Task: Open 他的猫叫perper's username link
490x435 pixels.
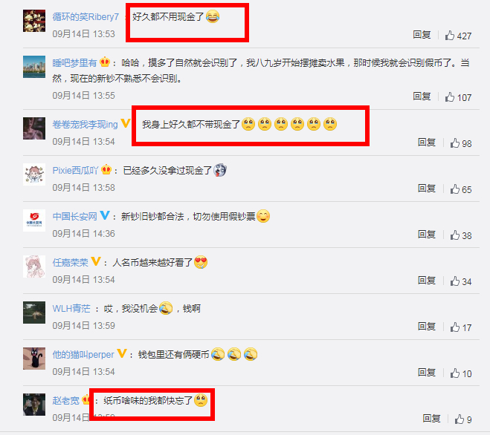Action: pyautogui.click(x=83, y=355)
